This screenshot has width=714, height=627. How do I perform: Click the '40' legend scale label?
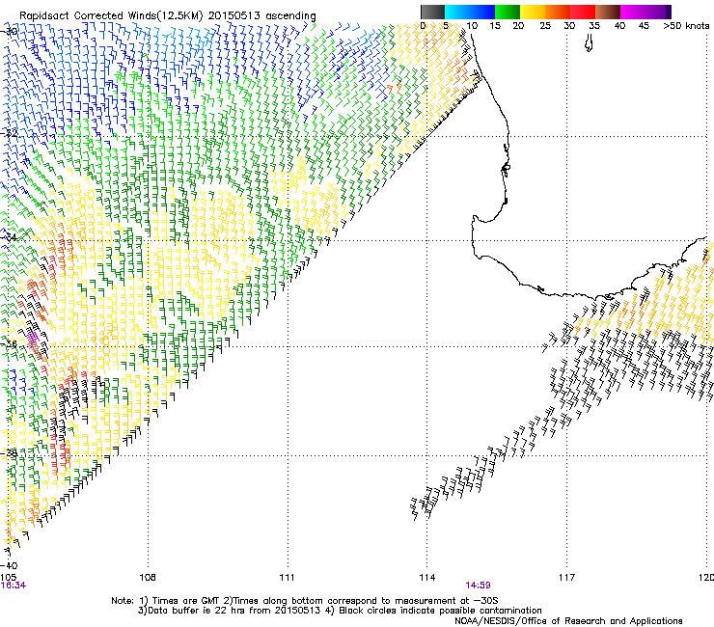coord(619,26)
